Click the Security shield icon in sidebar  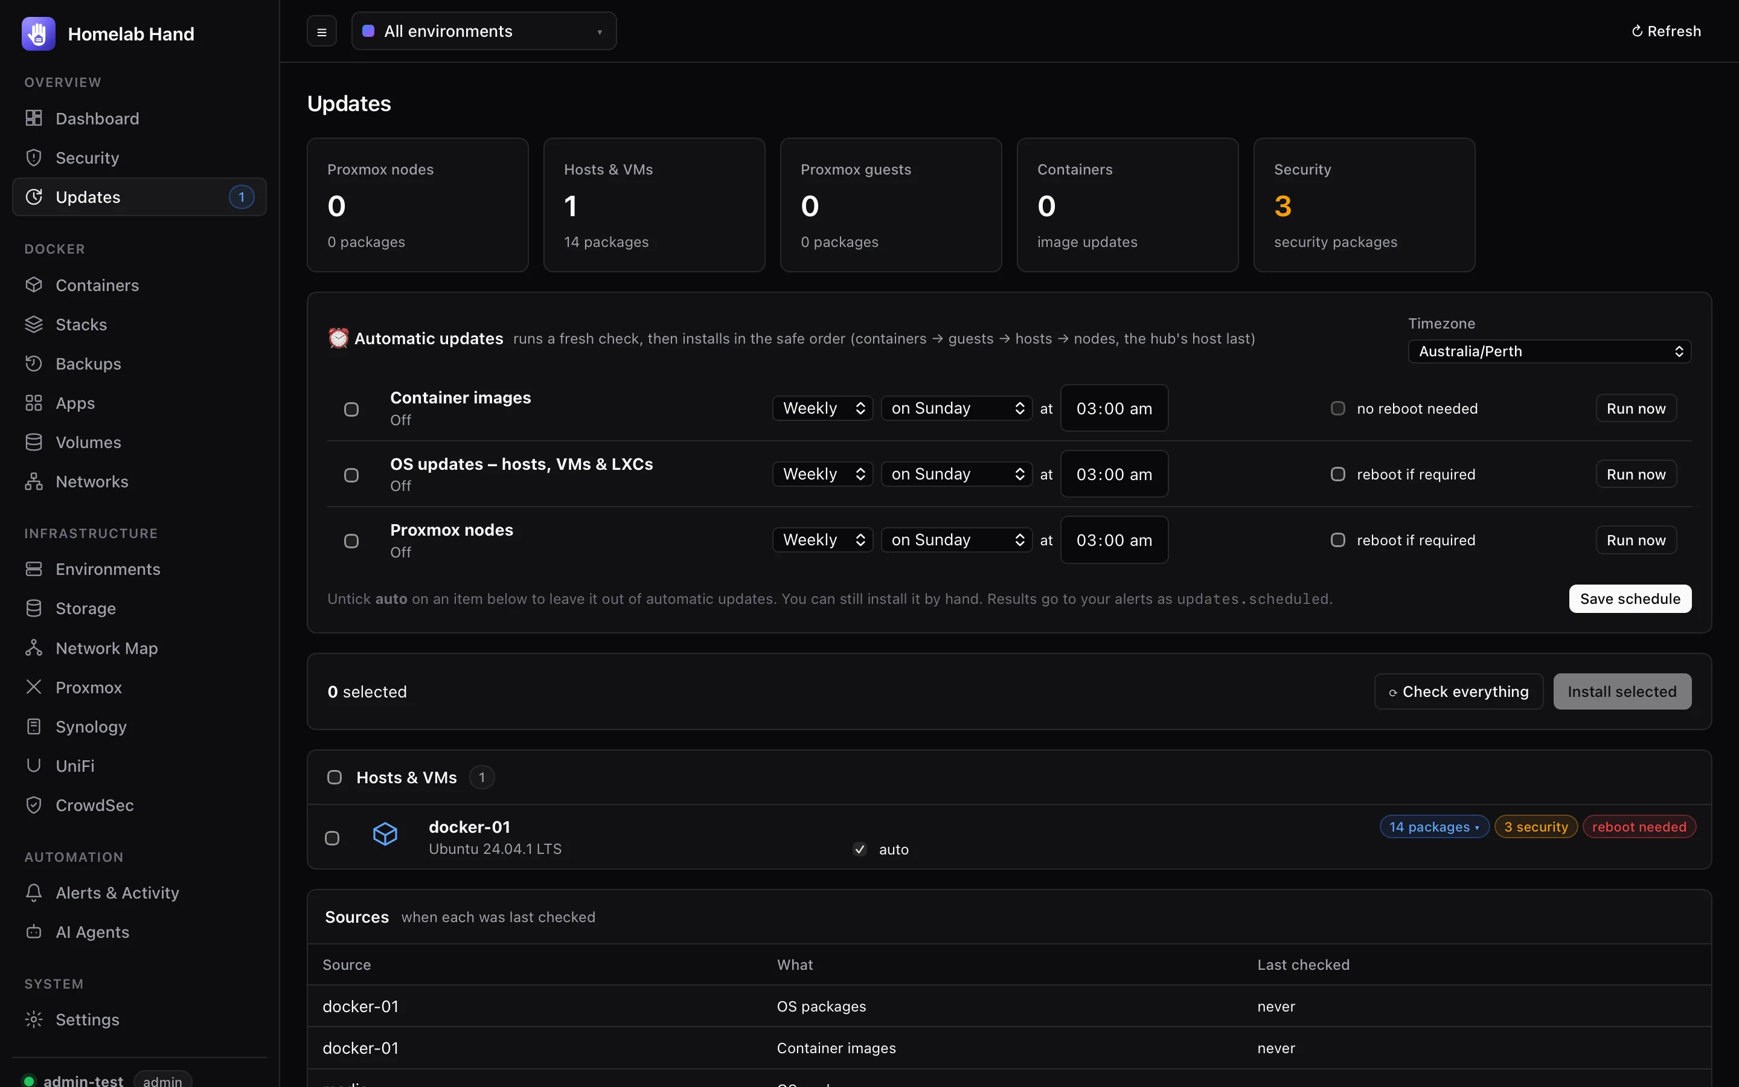[34, 158]
